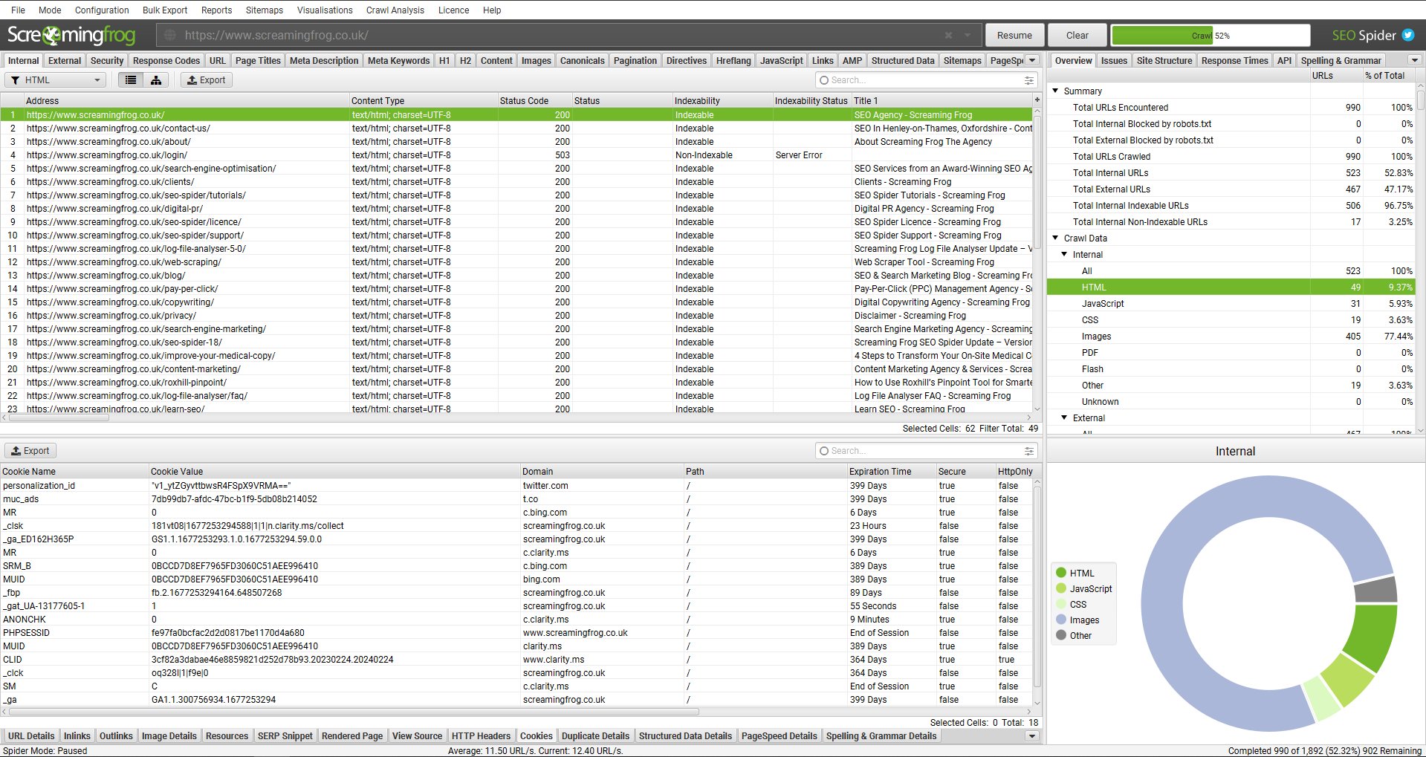Click the Twitter bird icon

coord(1407,35)
